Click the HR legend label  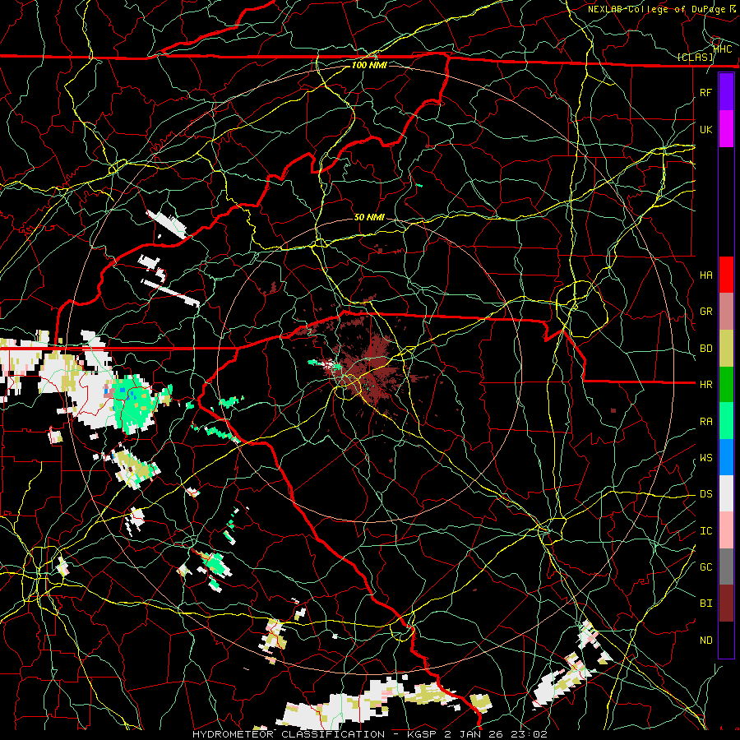point(706,385)
